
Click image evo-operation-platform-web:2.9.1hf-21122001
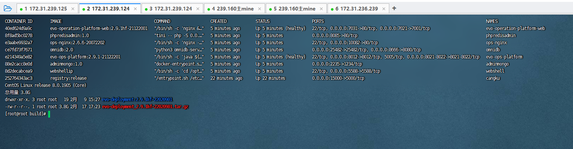[x=99, y=28]
